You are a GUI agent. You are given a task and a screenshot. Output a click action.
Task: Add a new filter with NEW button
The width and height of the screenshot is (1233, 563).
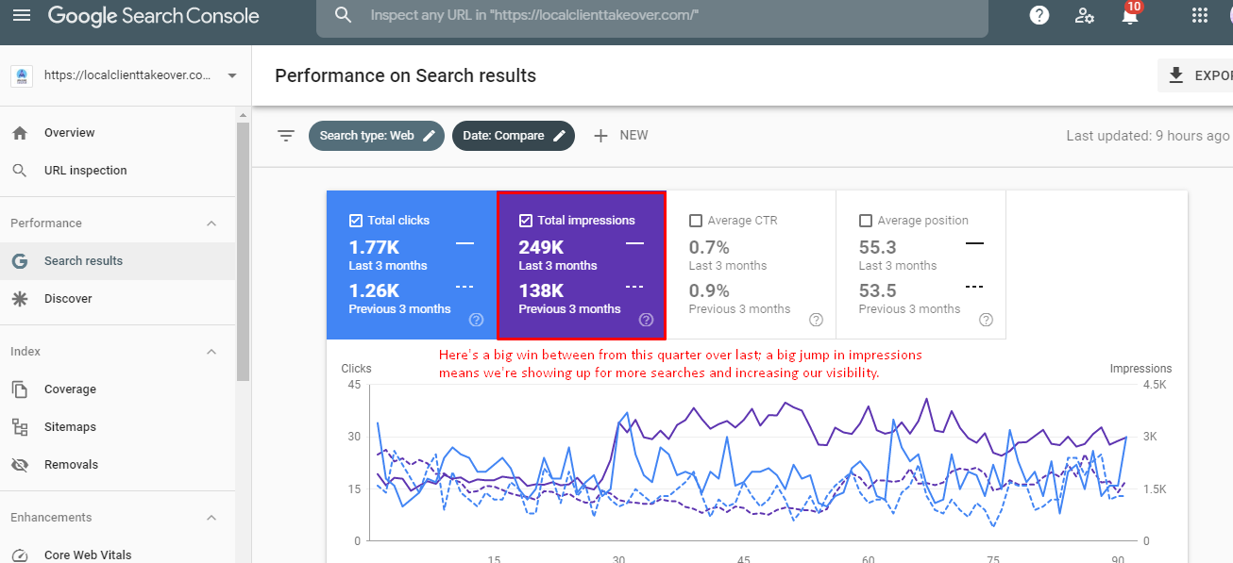[620, 136]
